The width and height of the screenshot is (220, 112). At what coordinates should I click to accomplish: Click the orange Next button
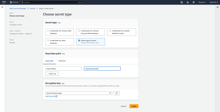[x=134, y=106]
